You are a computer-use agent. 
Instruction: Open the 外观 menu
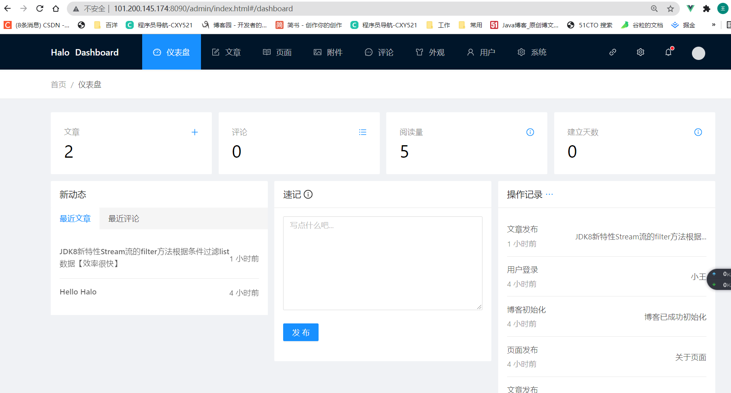430,52
